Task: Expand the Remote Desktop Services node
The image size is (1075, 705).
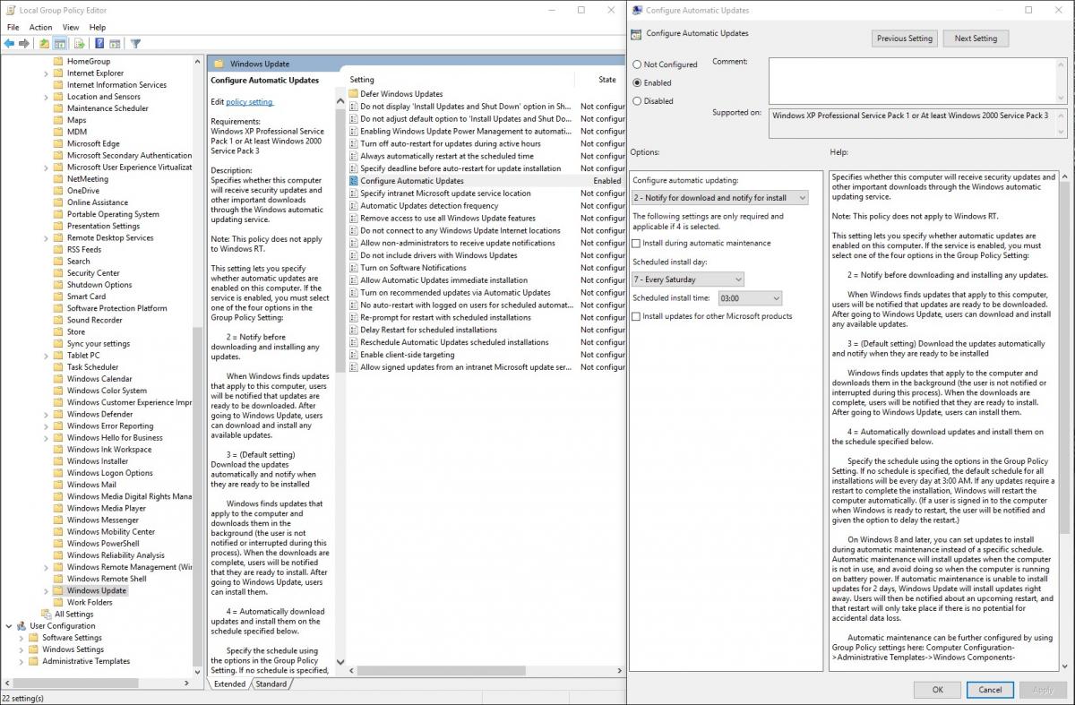Action: 47,237
